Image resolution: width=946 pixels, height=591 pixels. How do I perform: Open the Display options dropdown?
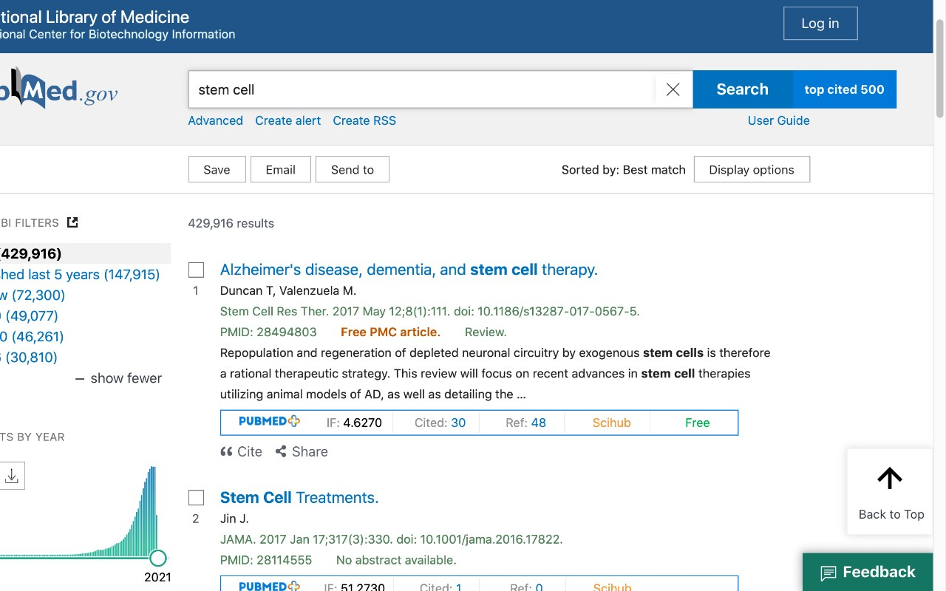point(752,169)
